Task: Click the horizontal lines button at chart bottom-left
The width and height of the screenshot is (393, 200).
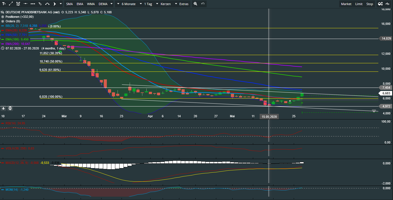Action: click(x=10, y=108)
